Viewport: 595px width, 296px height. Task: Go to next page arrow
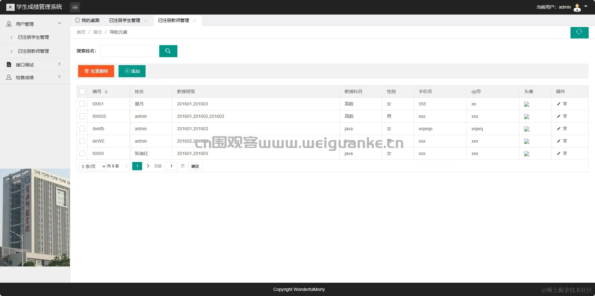148,166
